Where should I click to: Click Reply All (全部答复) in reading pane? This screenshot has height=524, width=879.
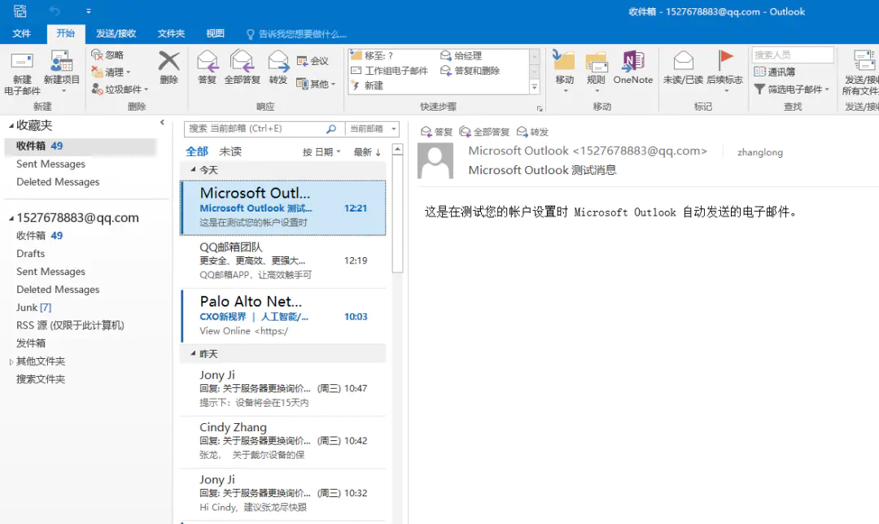tap(484, 132)
